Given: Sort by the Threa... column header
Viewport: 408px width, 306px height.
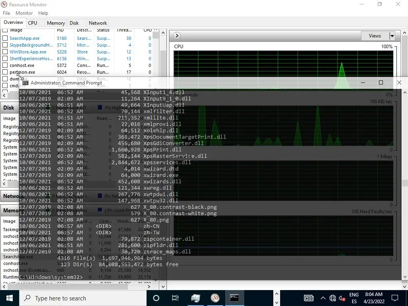Looking at the screenshot, I should 124,30.
